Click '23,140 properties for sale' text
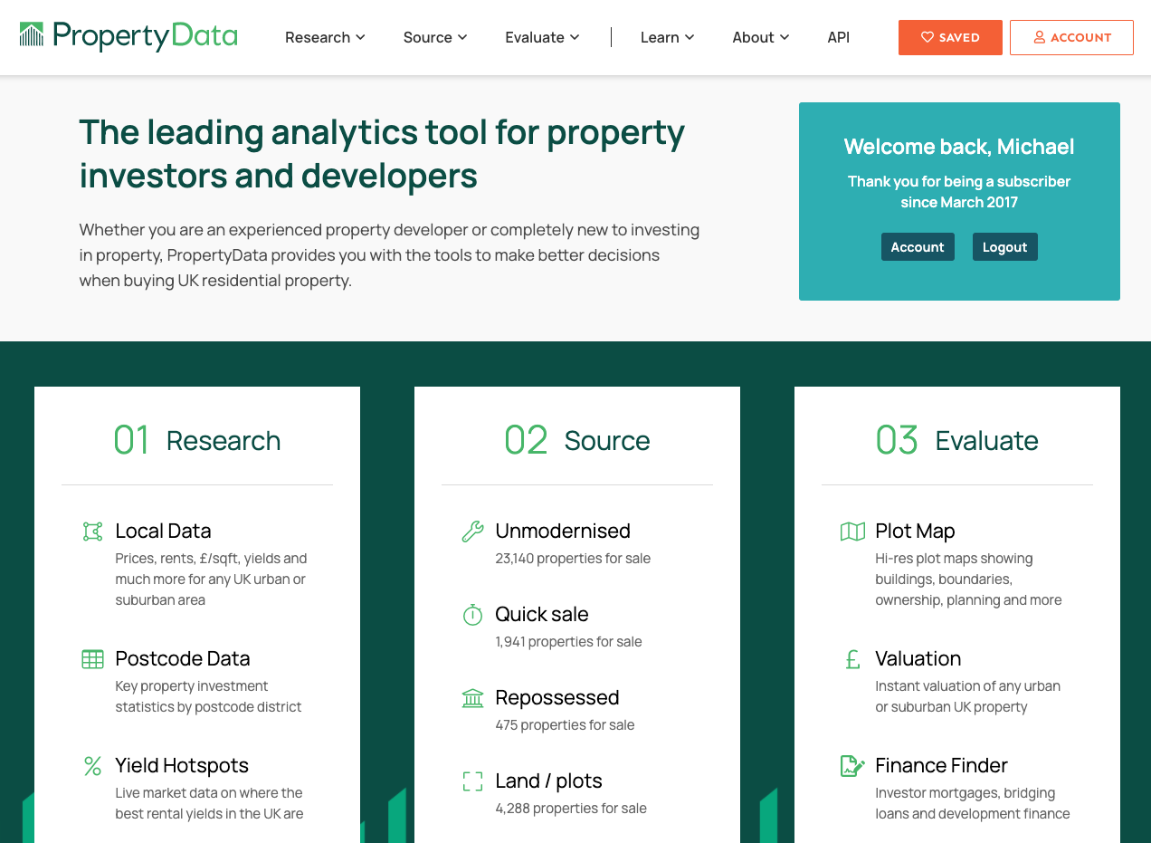Viewport: 1151px width, 843px height. pyautogui.click(x=573, y=559)
